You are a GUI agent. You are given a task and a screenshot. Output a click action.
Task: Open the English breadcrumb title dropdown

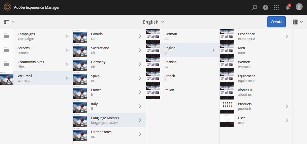pyautogui.click(x=153, y=22)
